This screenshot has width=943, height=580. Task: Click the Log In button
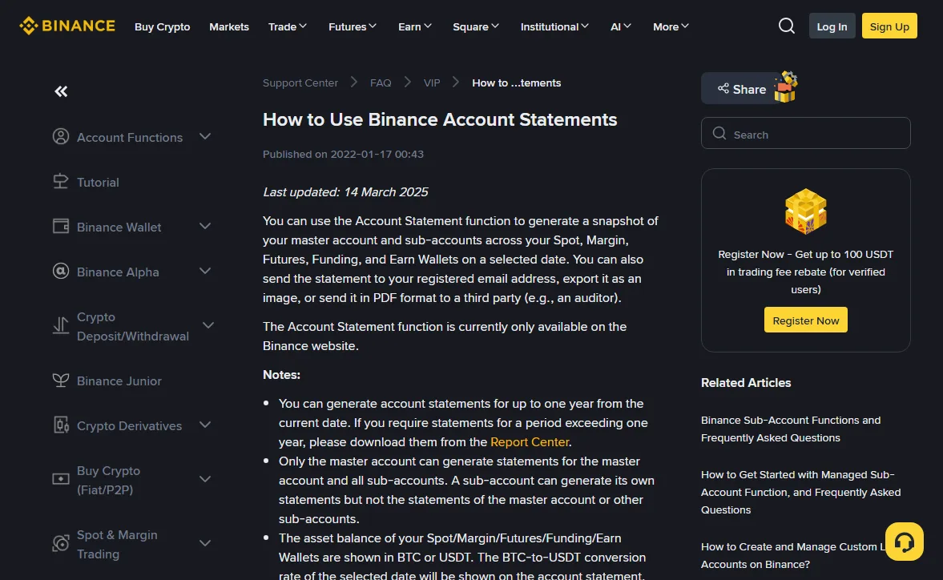point(832,26)
